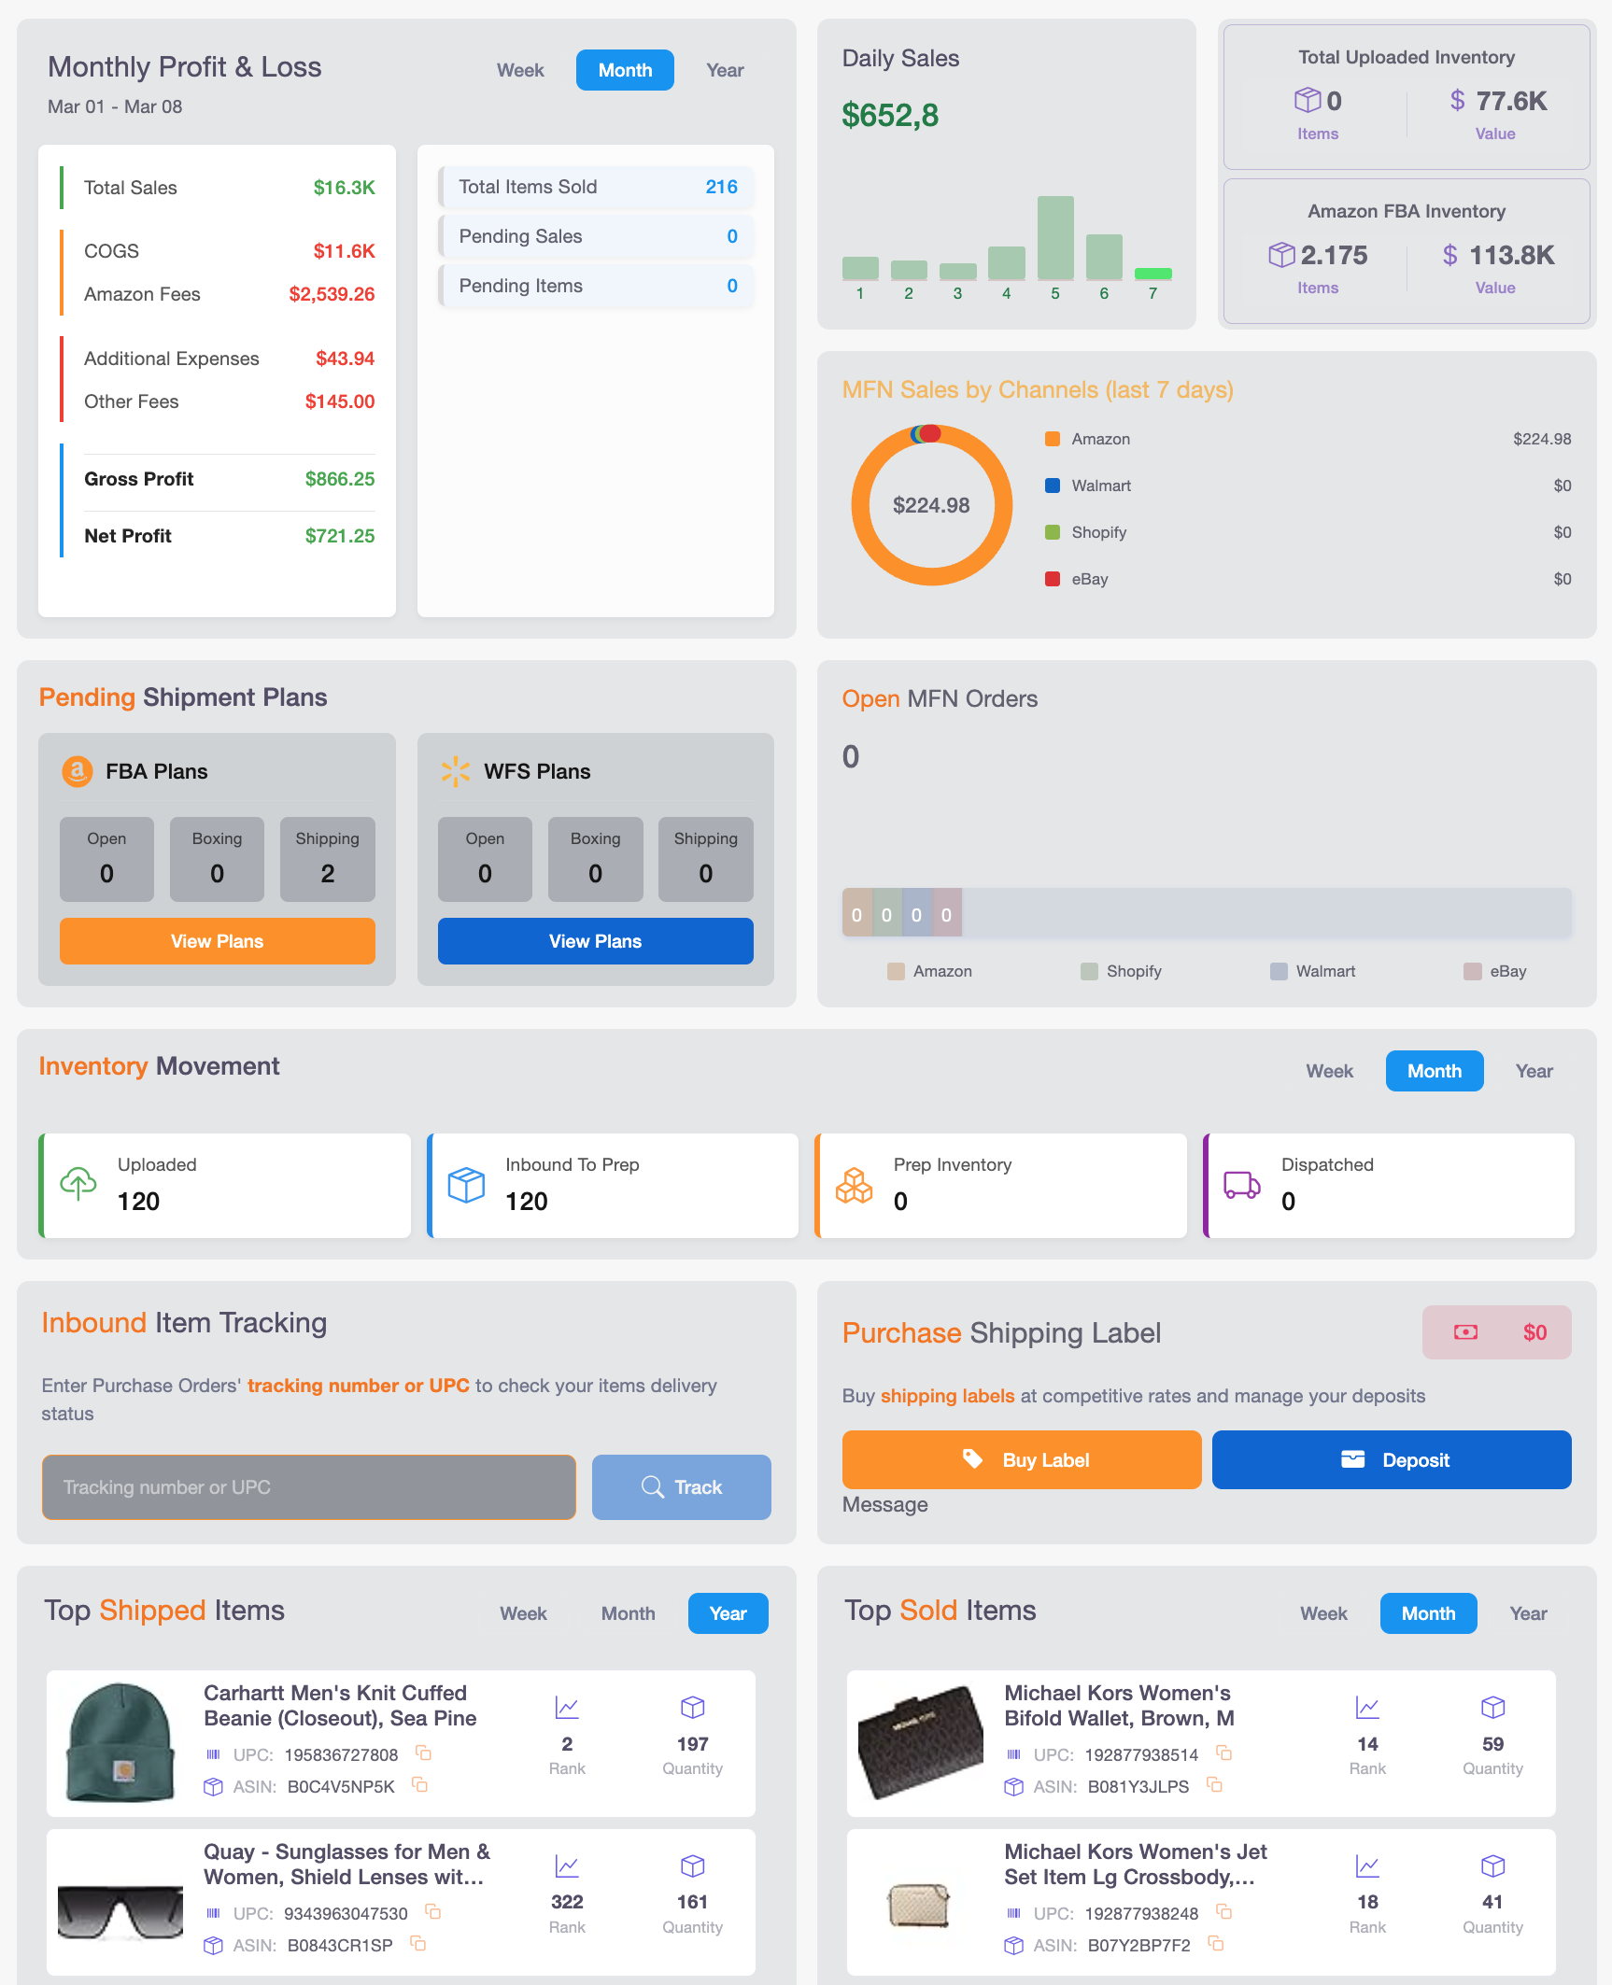This screenshot has height=1985, width=1612.
Task: Copy ASIN B07Y2BP7F2 of Jet Set Crossbody
Action: click(x=1216, y=1943)
